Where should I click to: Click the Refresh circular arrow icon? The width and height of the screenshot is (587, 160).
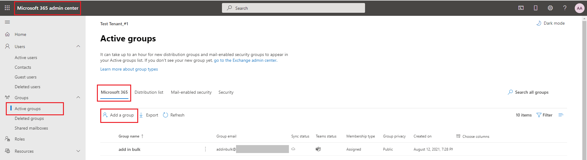[165, 115]
